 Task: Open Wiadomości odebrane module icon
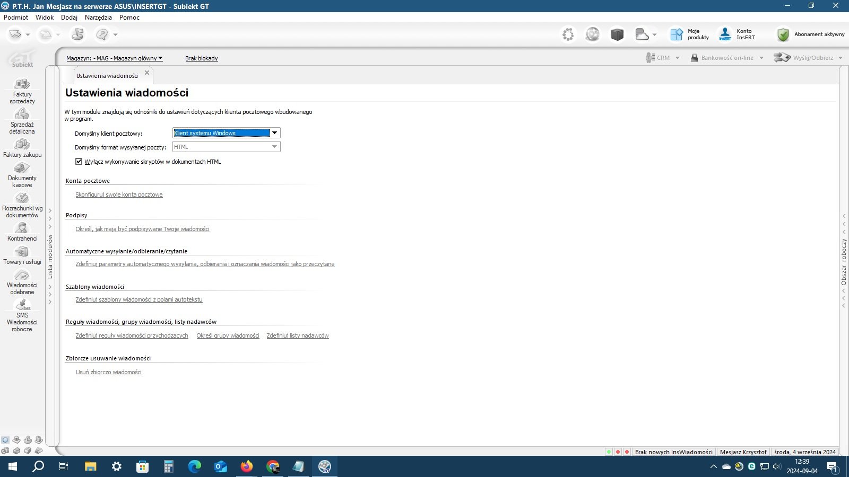coord(22,276)
